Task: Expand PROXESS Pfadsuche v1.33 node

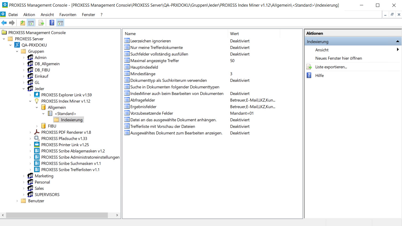Action: [x=30, y=138]
